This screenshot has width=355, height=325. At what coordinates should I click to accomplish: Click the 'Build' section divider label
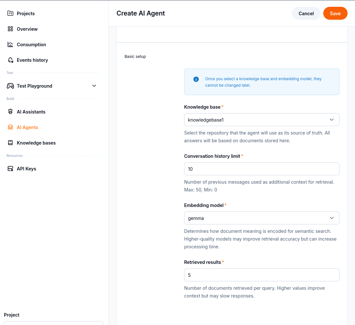[10, 99]
